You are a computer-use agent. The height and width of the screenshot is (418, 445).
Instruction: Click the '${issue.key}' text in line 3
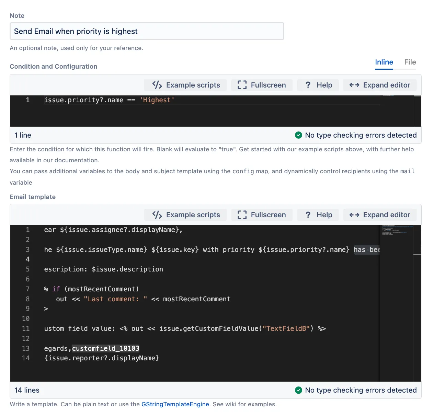[x=175, y=249]
